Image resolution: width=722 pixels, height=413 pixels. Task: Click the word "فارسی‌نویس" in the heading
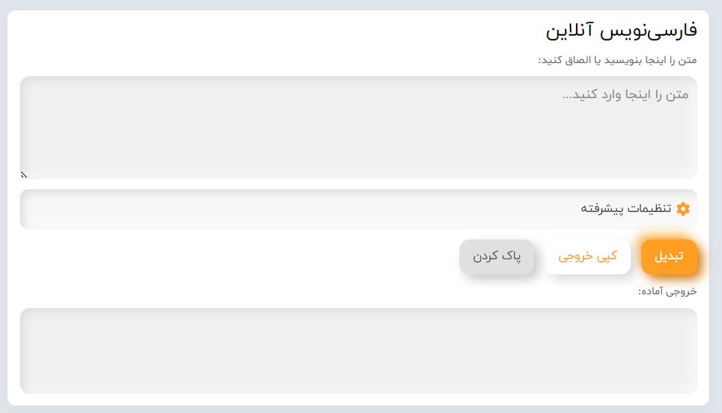pos(649,30)
